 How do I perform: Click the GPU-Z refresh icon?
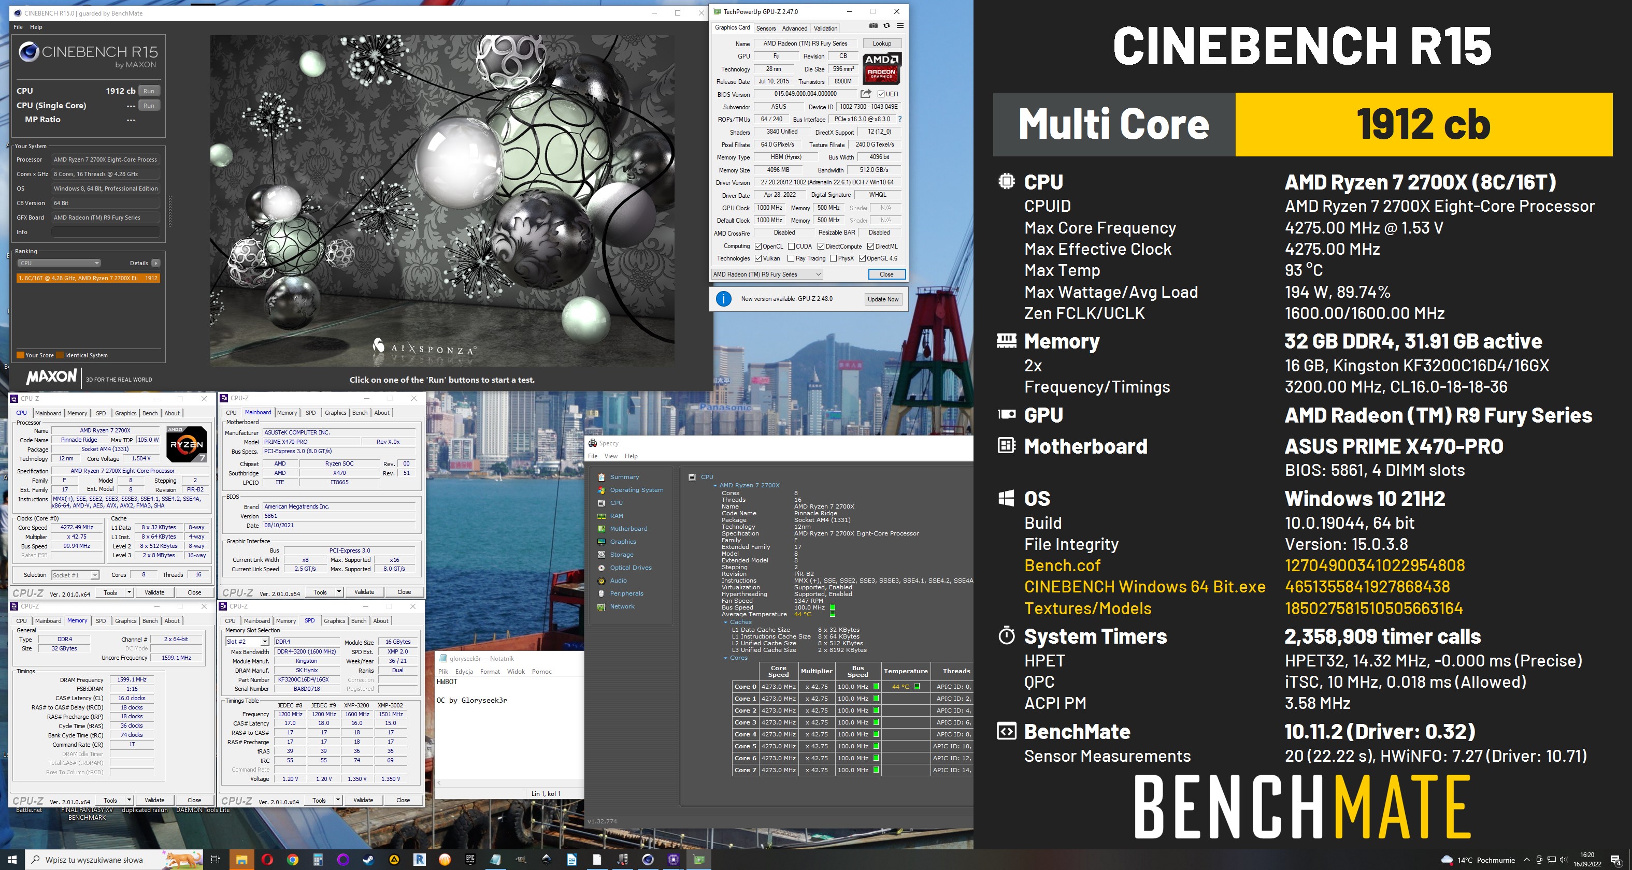(x=886, y=26)
